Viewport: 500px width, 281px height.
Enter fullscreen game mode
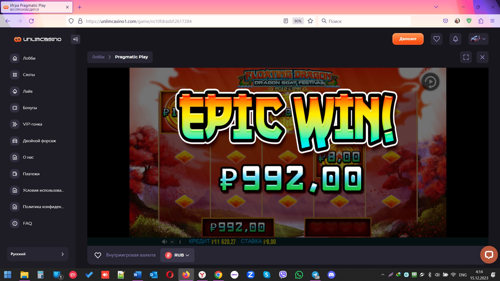[466, 57]
